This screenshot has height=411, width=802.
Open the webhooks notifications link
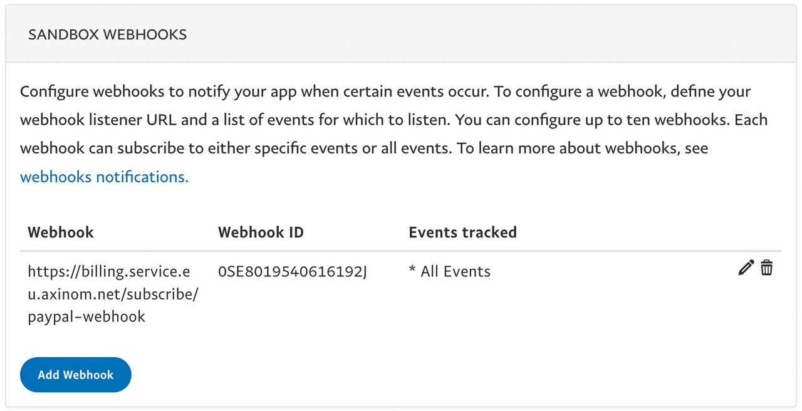pos(104,177)
